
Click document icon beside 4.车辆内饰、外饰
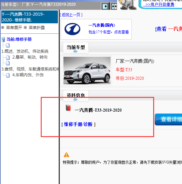pyautogui.click(x=8, y=75)
